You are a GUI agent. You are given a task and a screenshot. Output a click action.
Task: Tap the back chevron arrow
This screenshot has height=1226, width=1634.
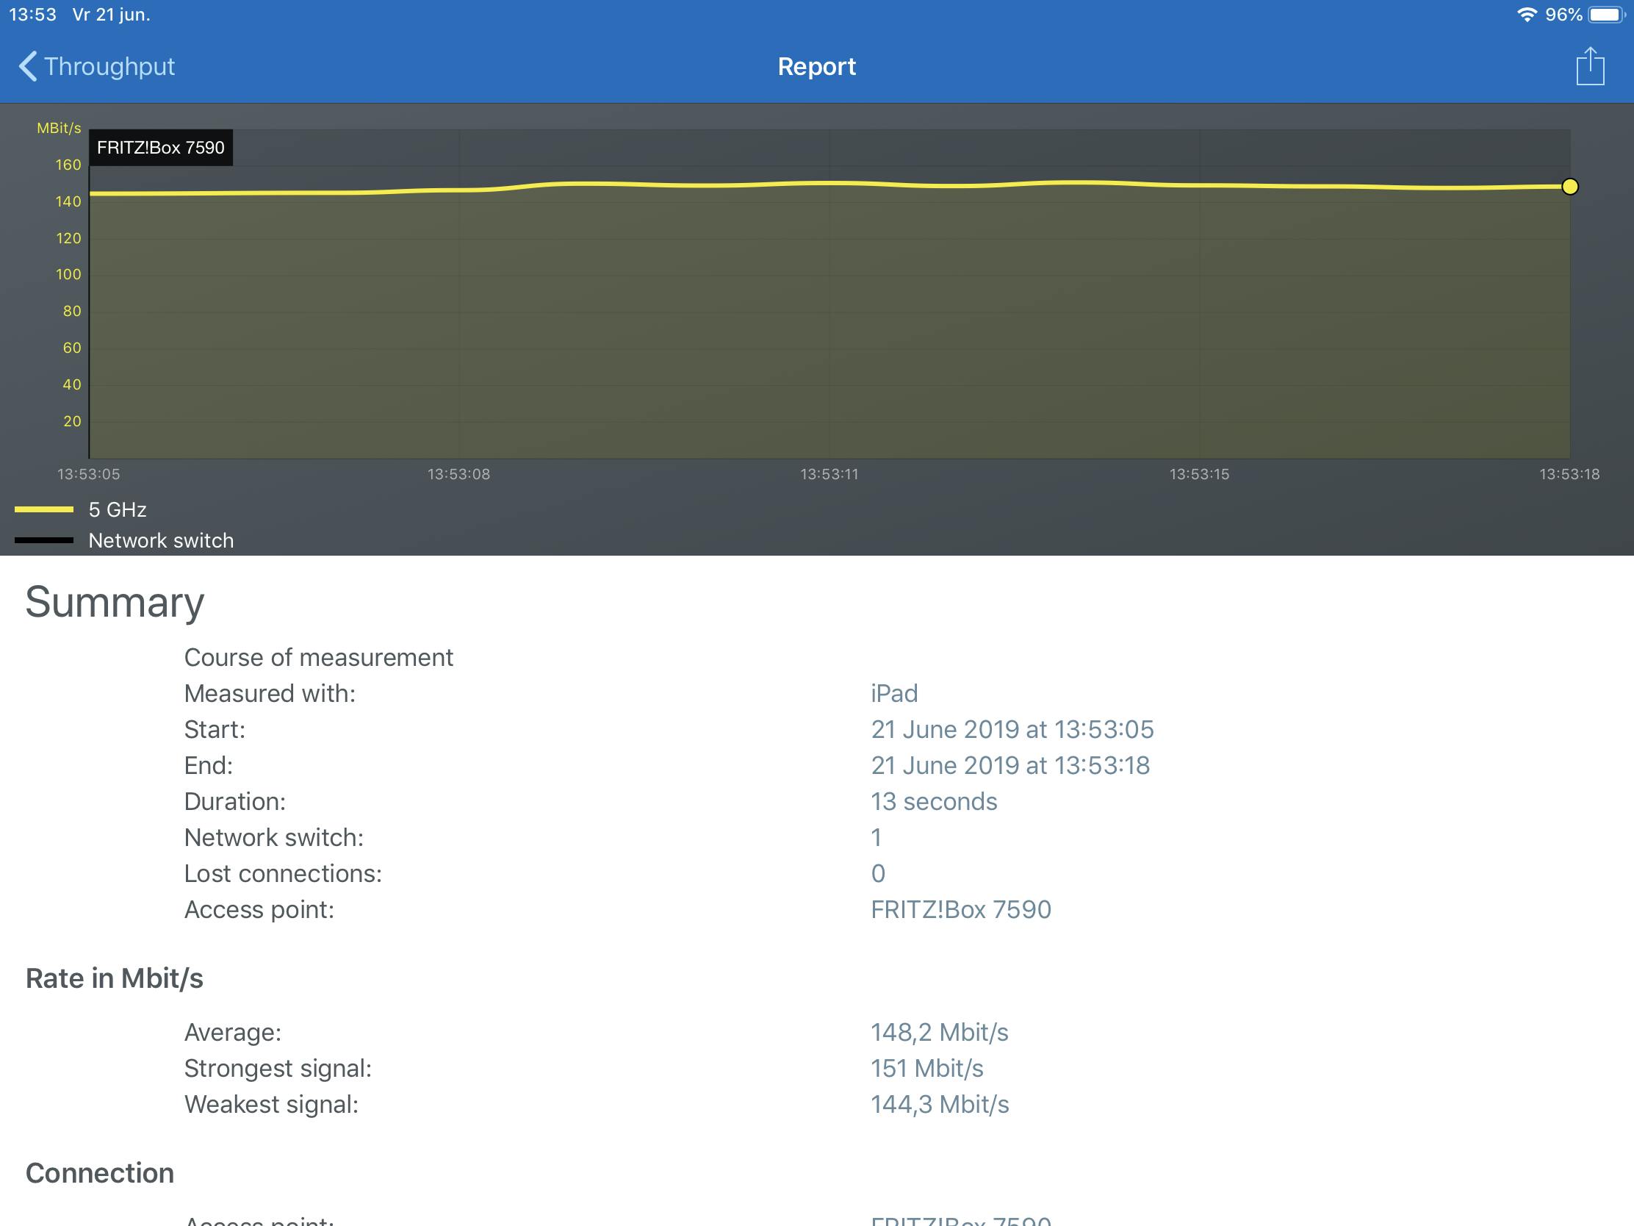point(27,66)
